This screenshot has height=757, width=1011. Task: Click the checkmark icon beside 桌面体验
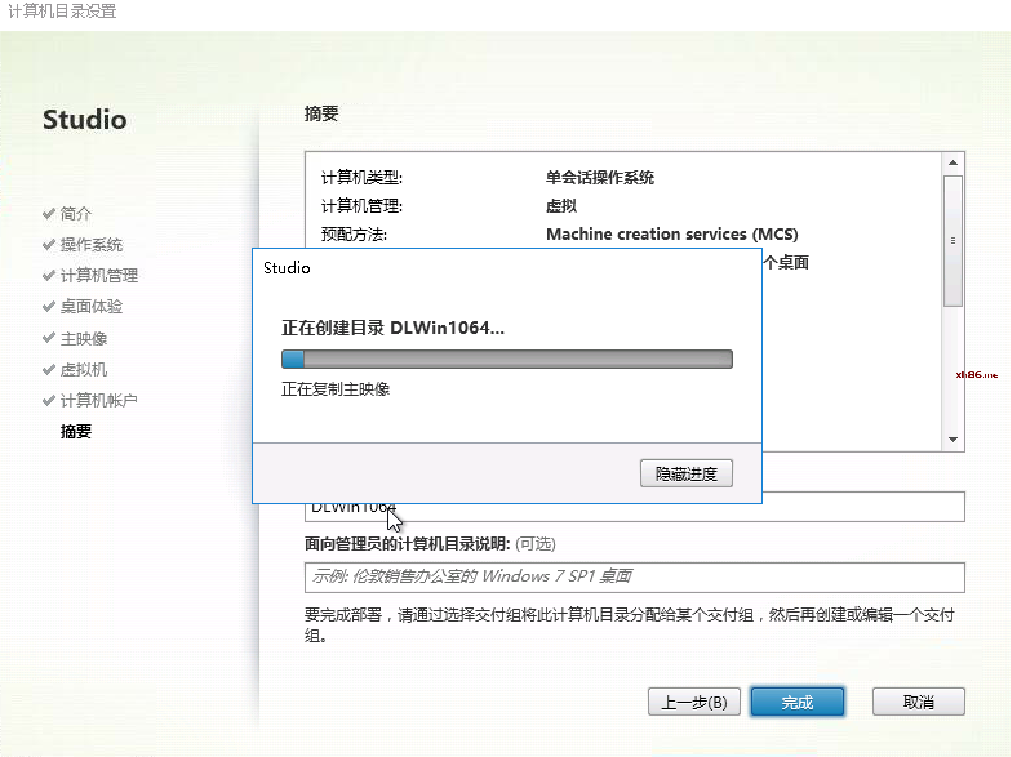tap(49, 306)
